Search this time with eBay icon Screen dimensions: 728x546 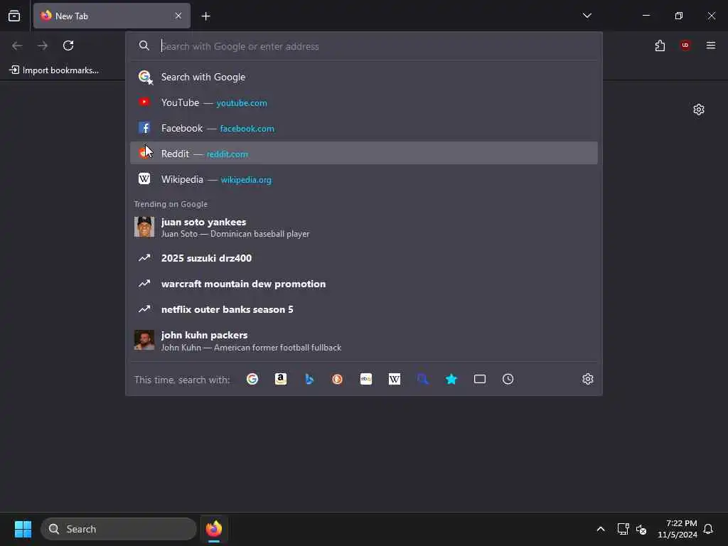click(x=366, y=380)
